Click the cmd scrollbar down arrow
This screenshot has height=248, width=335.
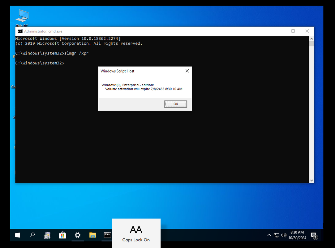pos(311,180)
